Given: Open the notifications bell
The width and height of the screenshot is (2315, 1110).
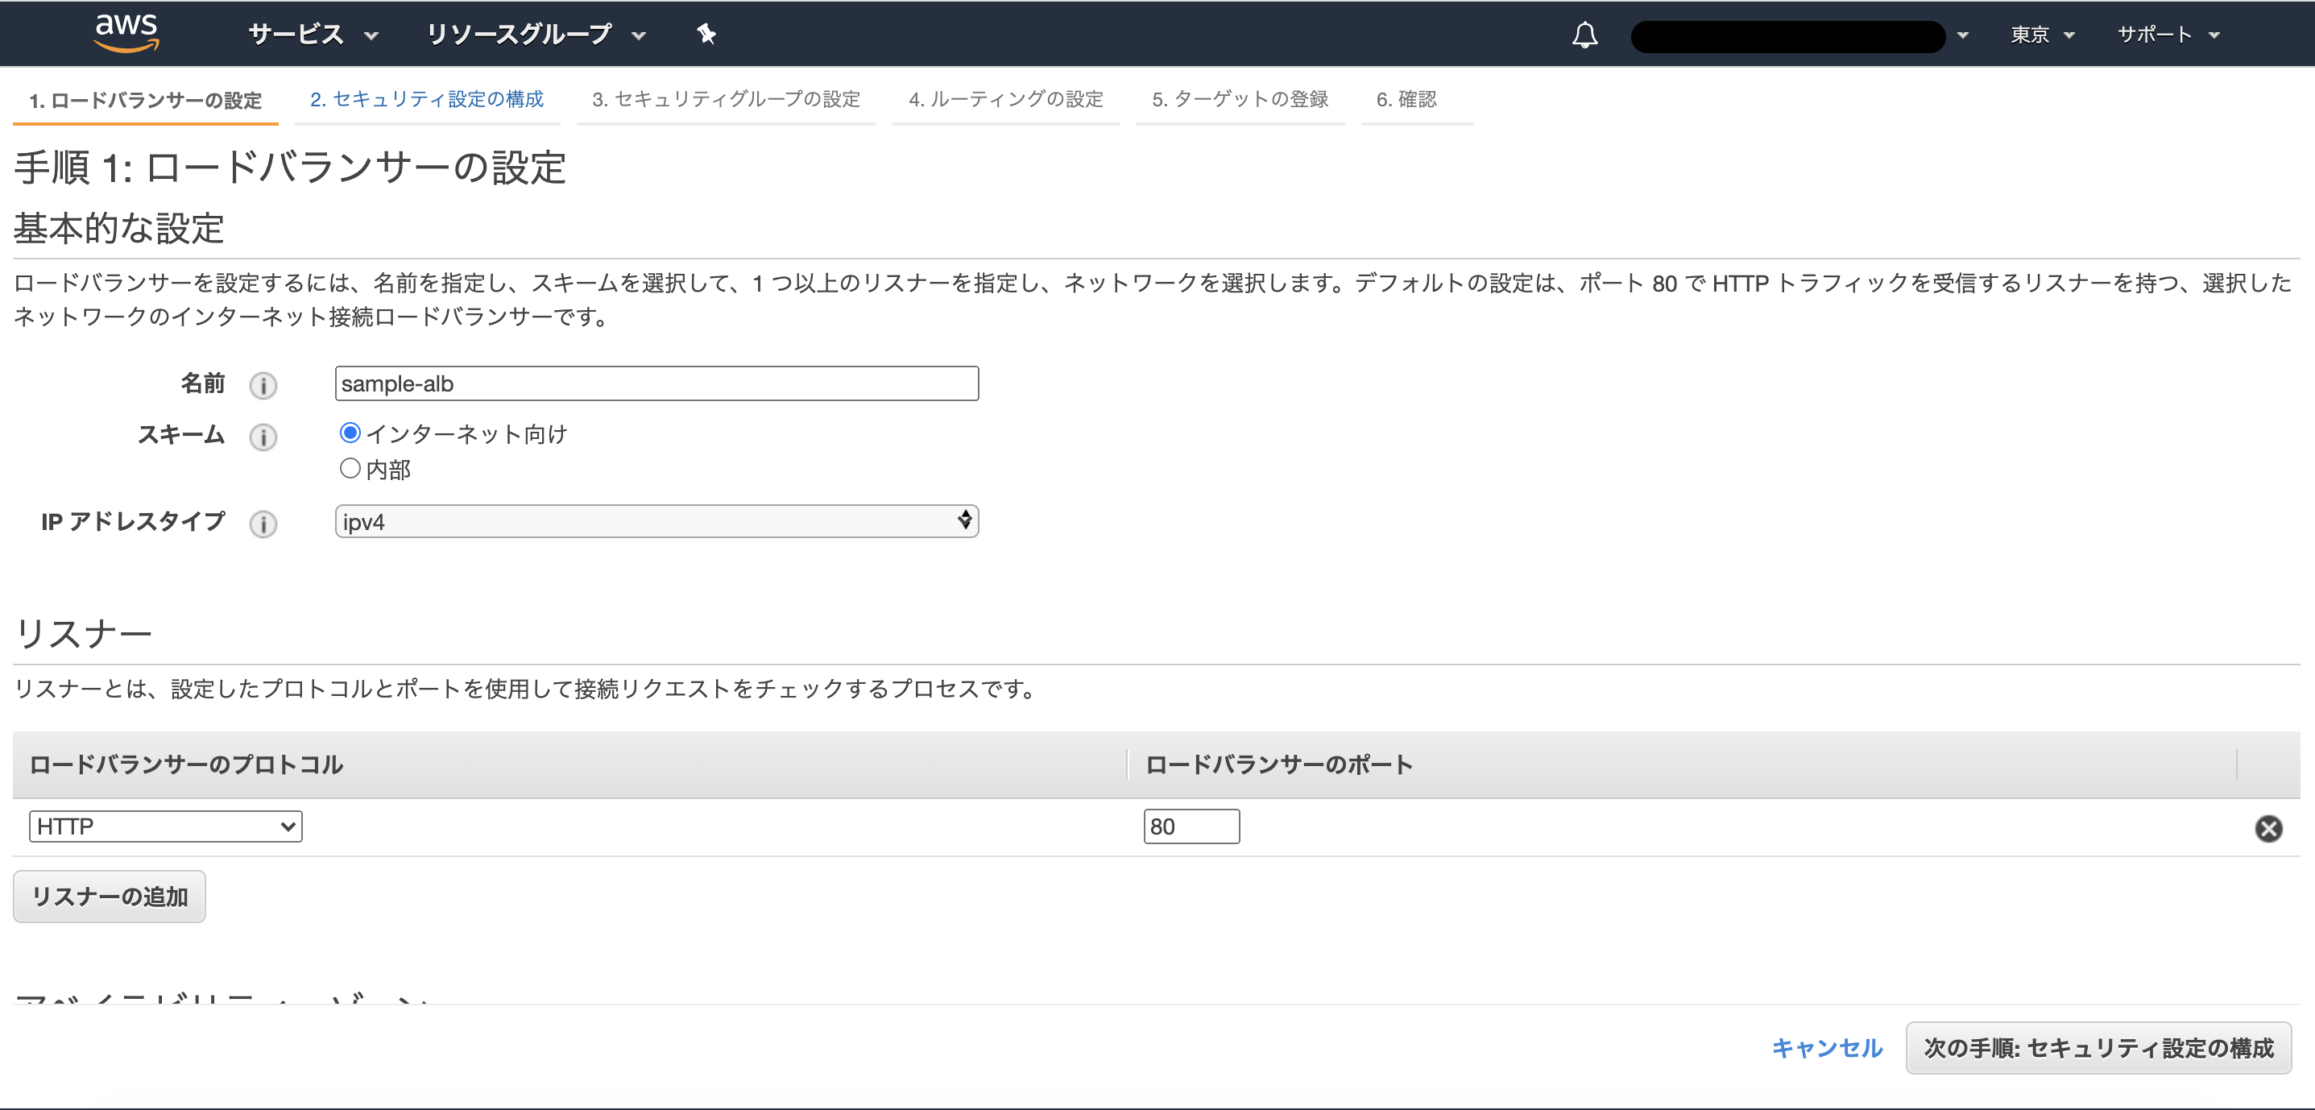Looking at the screenshot, I should pyautogui.click(x=1584, y=35).
